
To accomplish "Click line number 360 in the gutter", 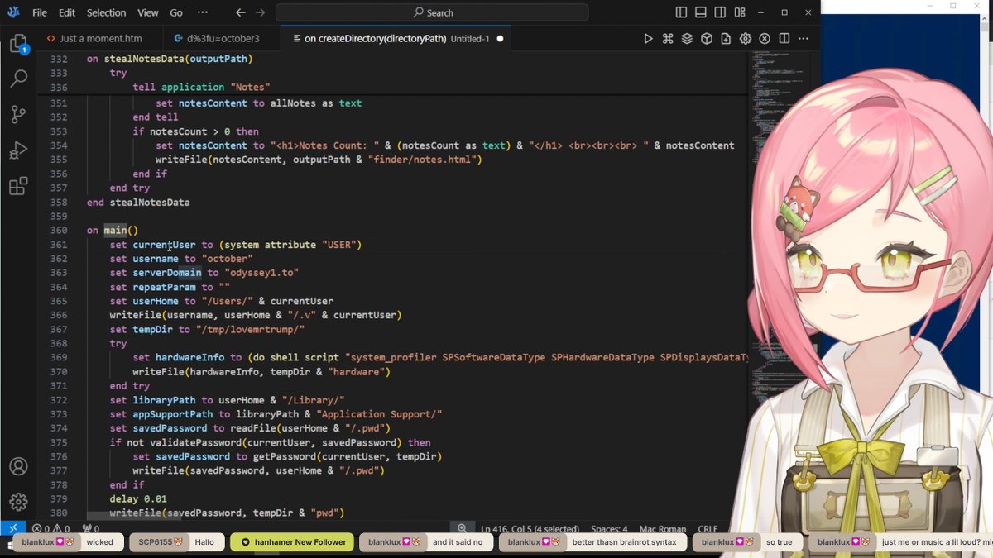I will 58,231.
